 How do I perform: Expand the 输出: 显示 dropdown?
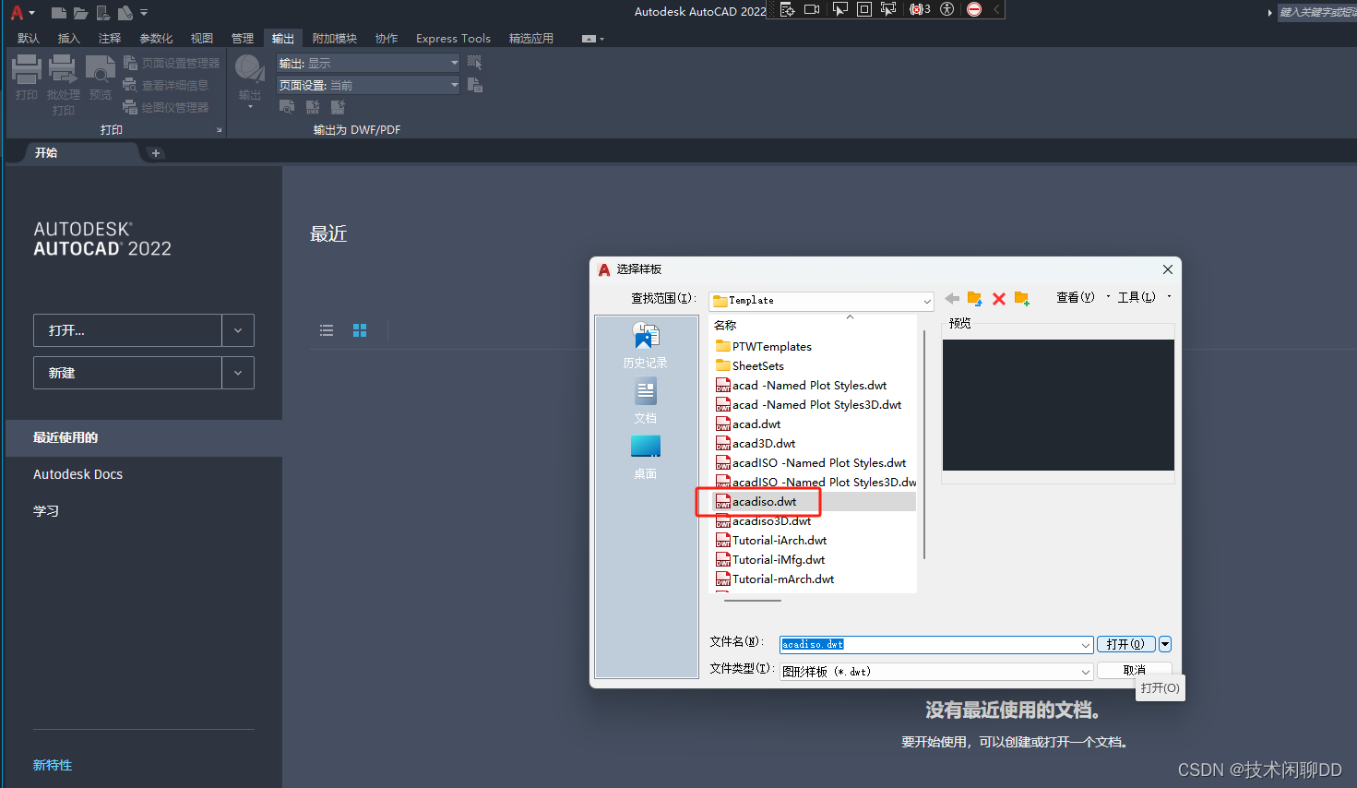(454, 63)
